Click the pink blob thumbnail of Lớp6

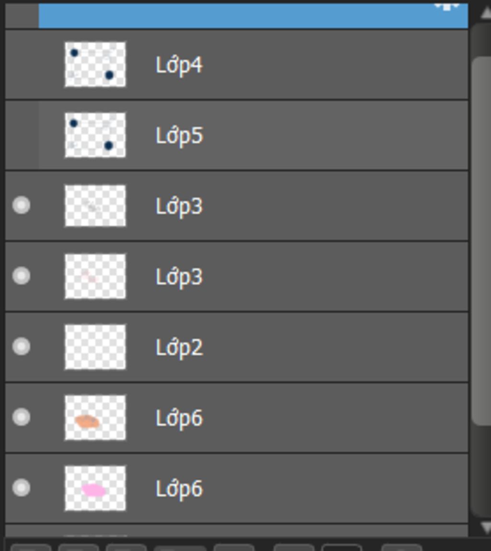pyautogui.click(x=95, y=488)
